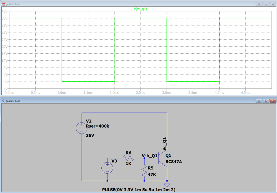Click the geralds_3.raw window icon
The height and width of the screenshot is (193, 277).
(3, 4)
